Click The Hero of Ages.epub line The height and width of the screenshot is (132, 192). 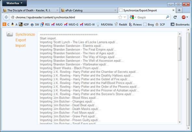tap(78, 53)
